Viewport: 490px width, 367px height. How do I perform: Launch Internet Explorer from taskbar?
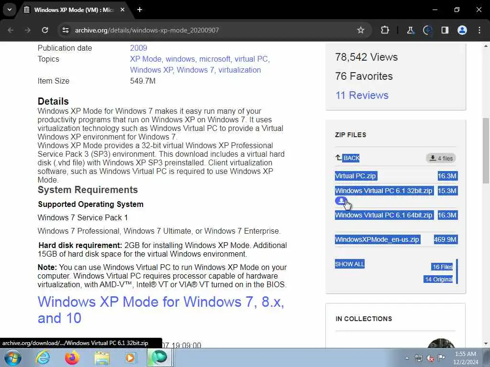pos(43,357)
